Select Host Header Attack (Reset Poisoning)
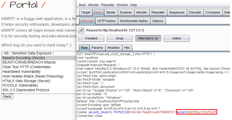The height and width of the screenshot is (120, 232). tap(39, 76)
